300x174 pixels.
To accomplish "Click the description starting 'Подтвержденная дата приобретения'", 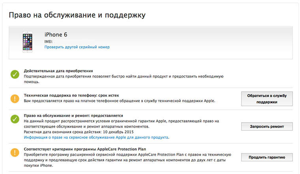I will click(x=124, y=79).
